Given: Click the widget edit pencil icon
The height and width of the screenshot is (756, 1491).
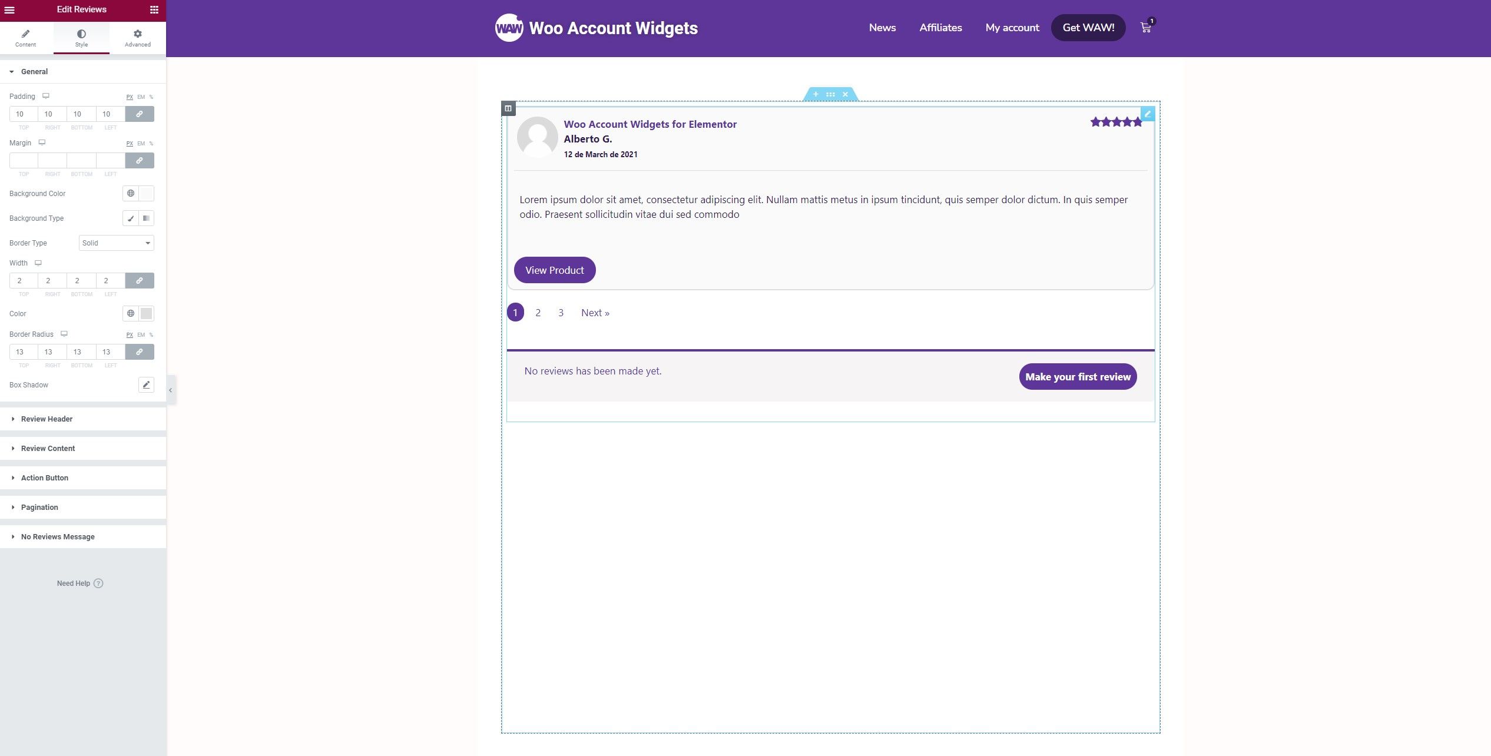Looking at the screenshot, I should point(1148,114).
